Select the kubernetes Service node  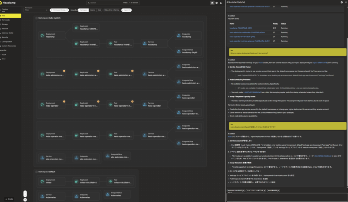point(52,196)
